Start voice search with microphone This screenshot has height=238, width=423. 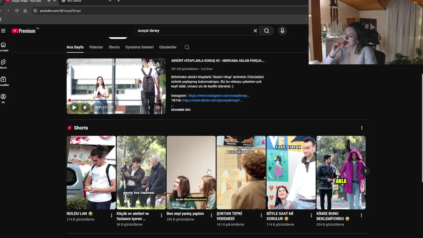(282, 31)
